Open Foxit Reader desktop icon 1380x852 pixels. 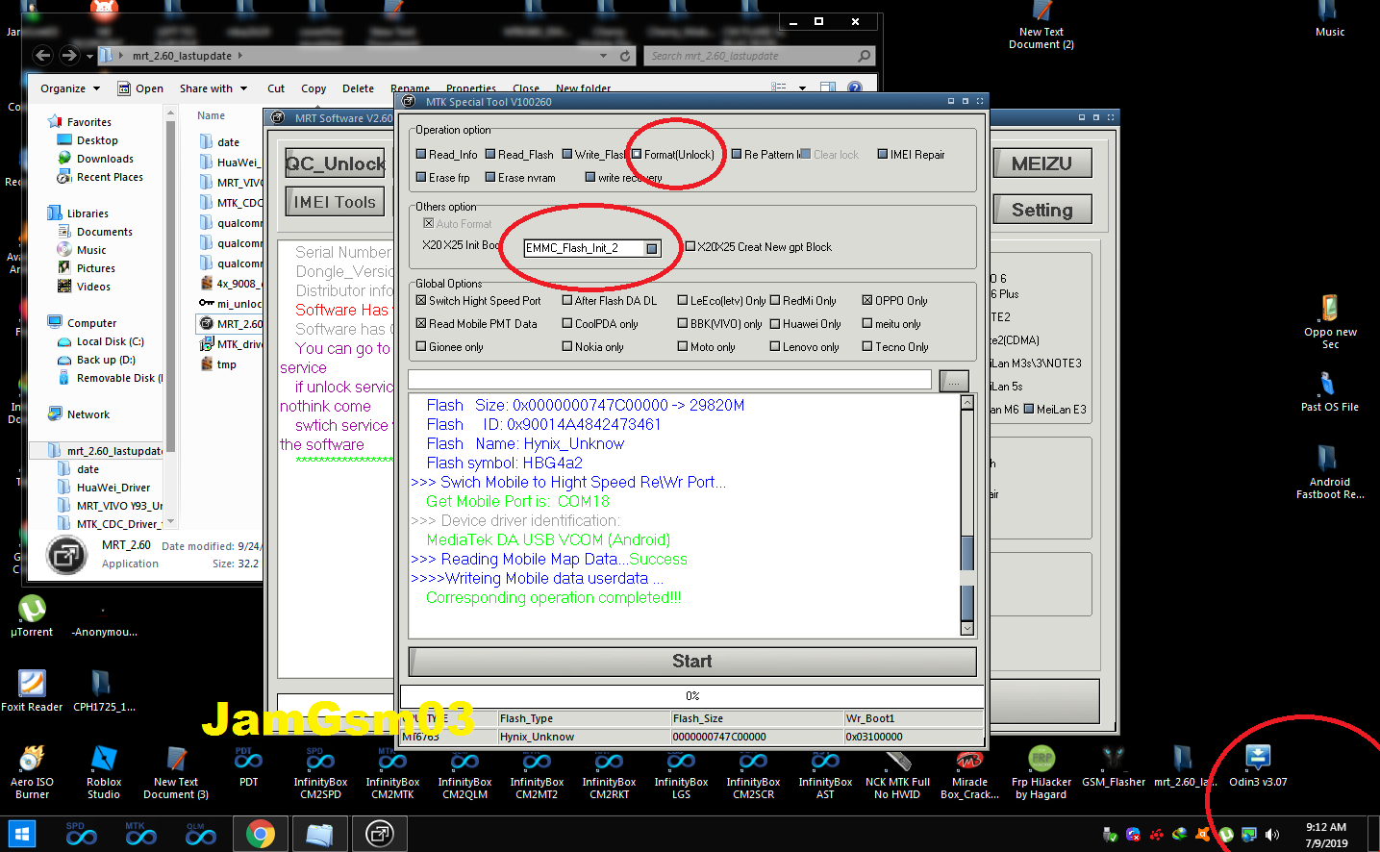pos(32,691)
